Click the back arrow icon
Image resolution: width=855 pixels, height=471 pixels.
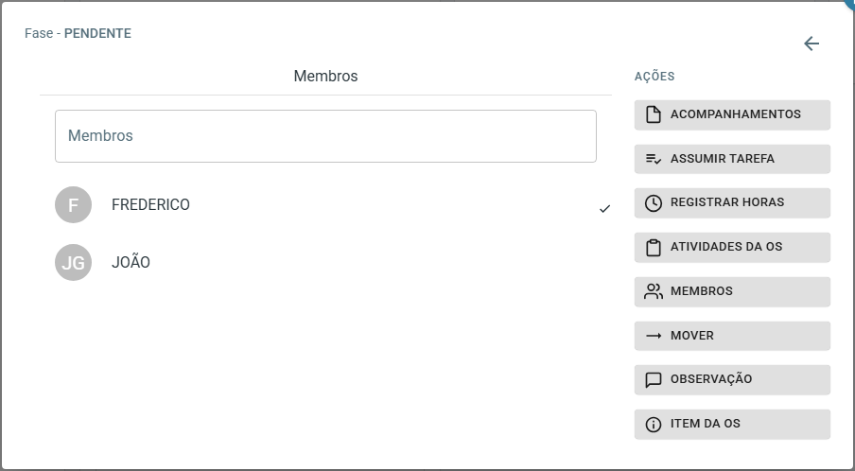tap(811, 44)
